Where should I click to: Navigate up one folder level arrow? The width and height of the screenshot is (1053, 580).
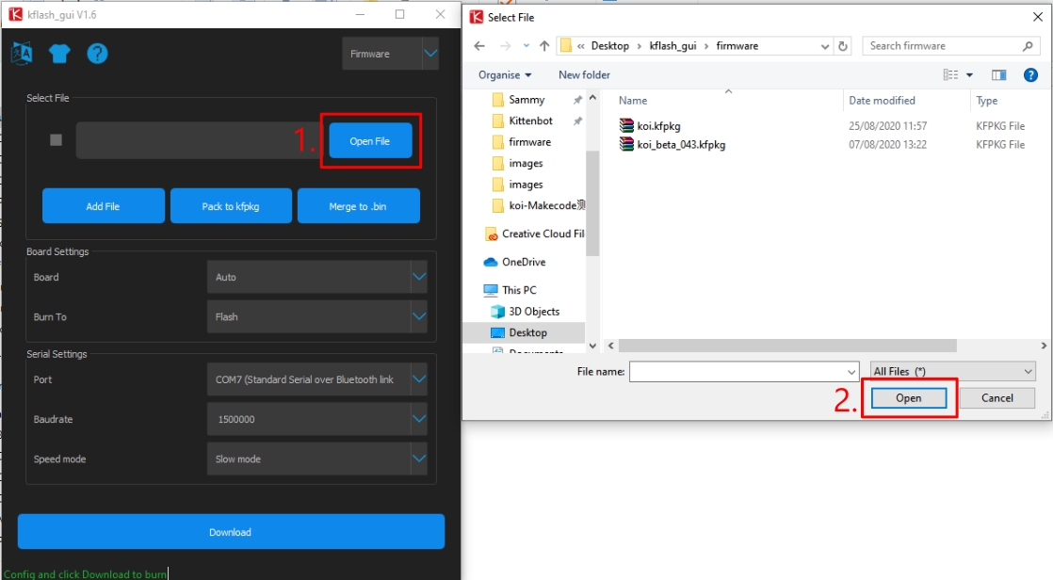[x=544, y=45]
